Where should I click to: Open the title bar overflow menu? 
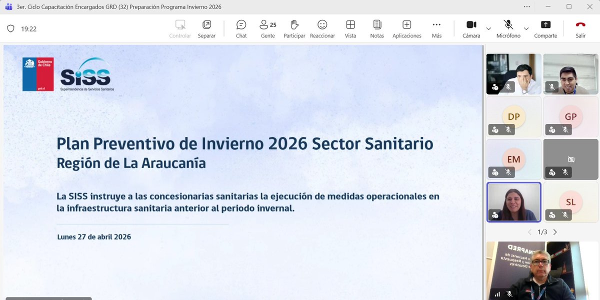(x=527, y=6)
